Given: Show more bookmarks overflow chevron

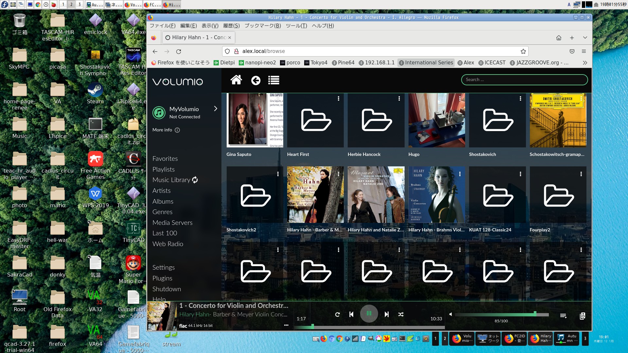Looking at the screenshot, I should (585, 63).
